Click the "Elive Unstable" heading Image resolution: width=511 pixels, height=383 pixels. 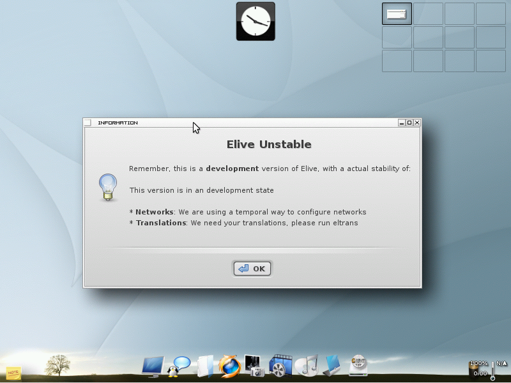pos(269,144)
